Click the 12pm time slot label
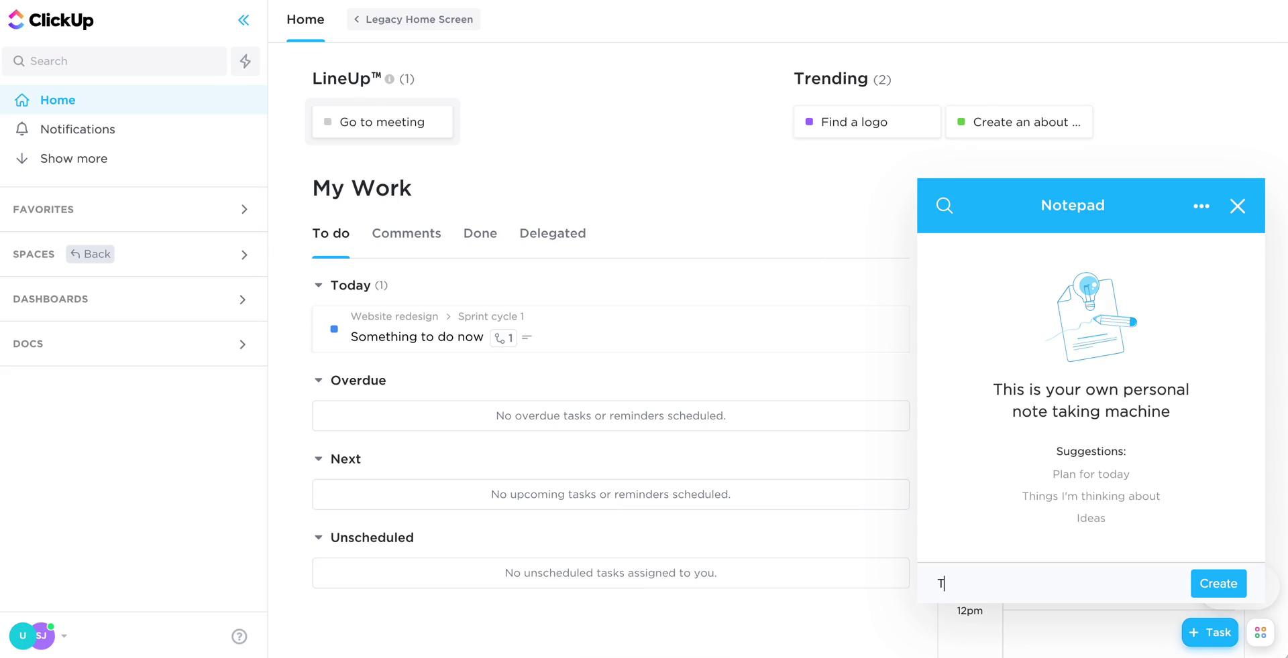 (x=969, y=611)
